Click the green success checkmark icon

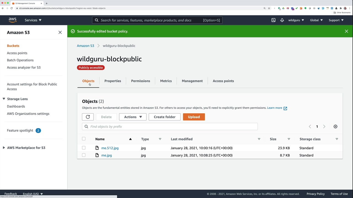click(73, 31)
